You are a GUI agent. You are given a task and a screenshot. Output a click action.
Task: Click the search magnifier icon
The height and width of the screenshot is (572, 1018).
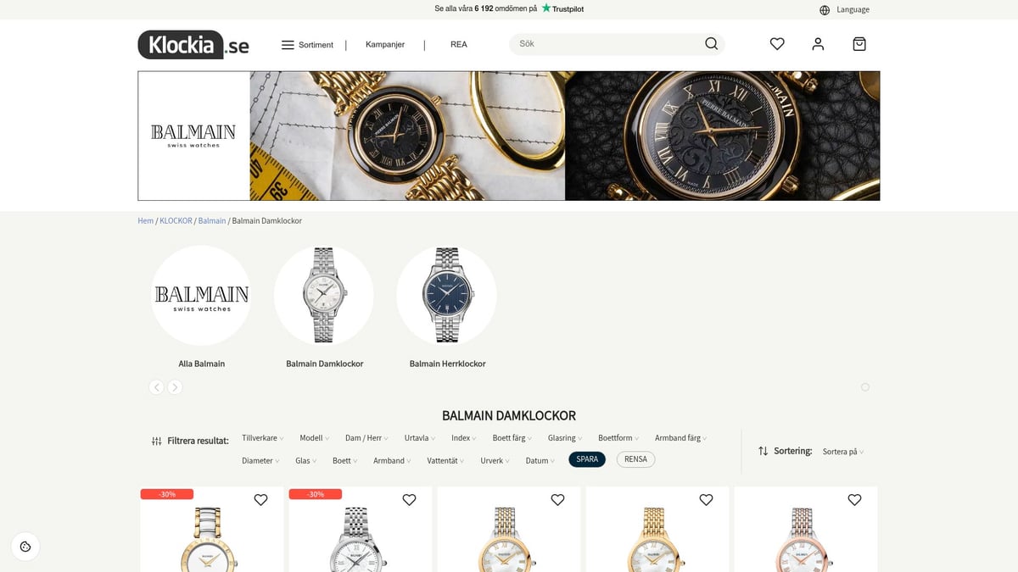711,44
